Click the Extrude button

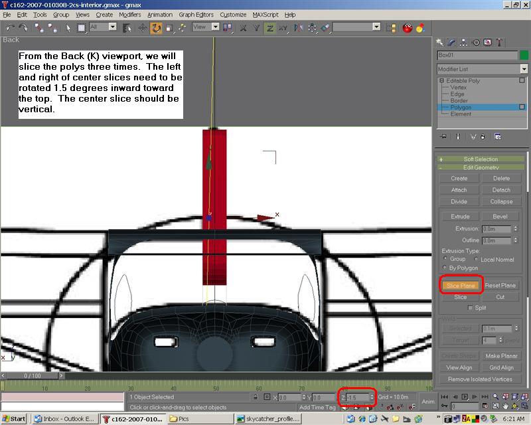(460, 216)
